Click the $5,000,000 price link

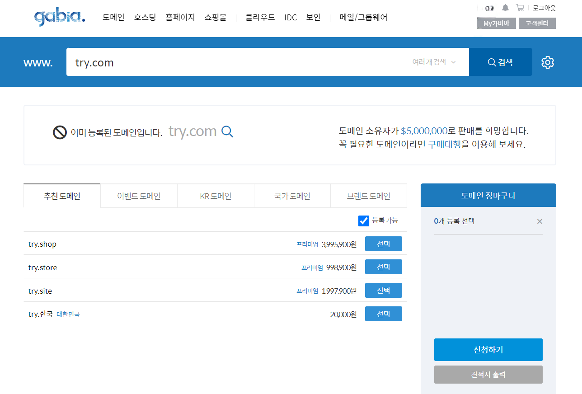coord(424,131)
